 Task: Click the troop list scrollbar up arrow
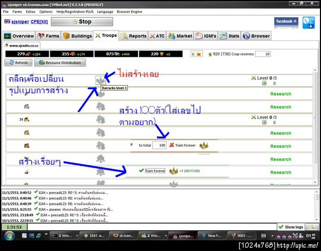pos(315,70)
